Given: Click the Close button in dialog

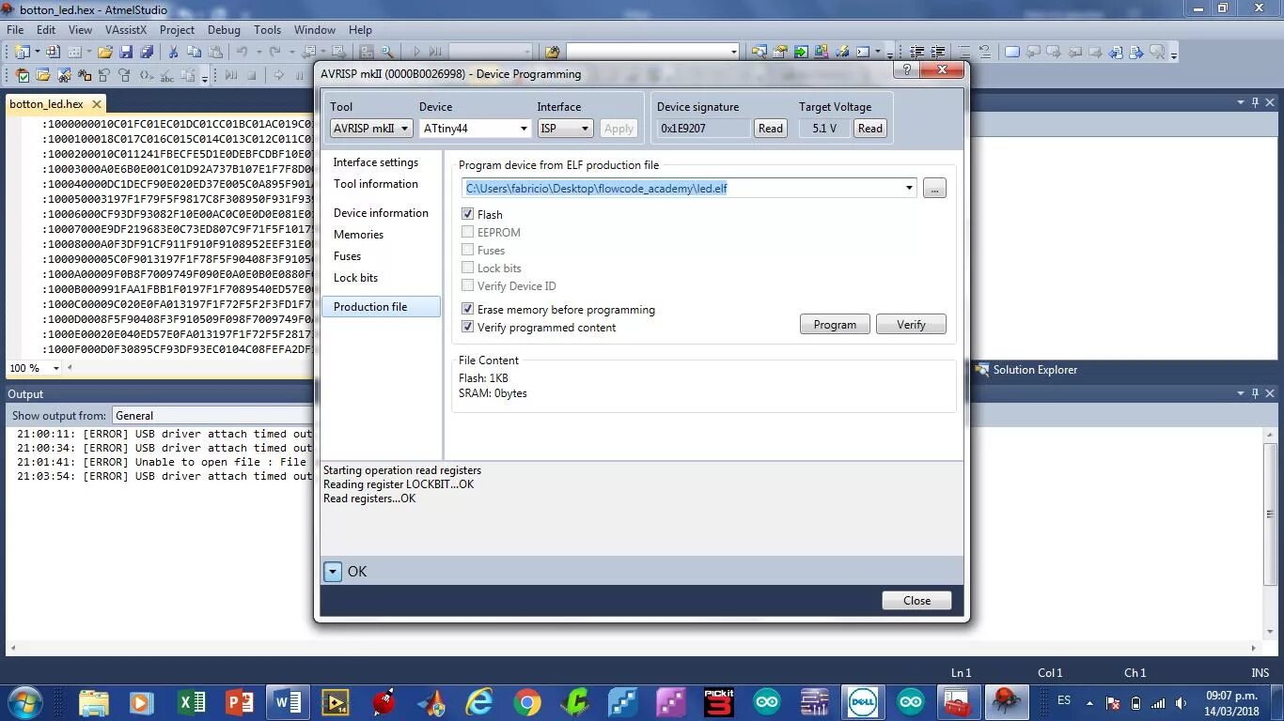Looking at the screenshot, I should tap(916, 601).
